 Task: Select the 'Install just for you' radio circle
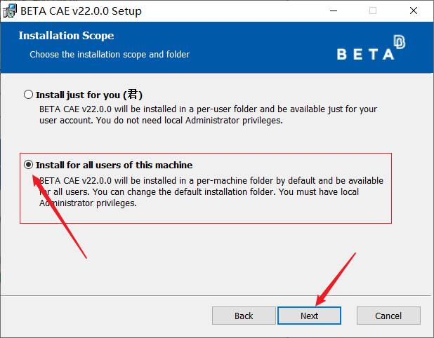coord(28,94)
